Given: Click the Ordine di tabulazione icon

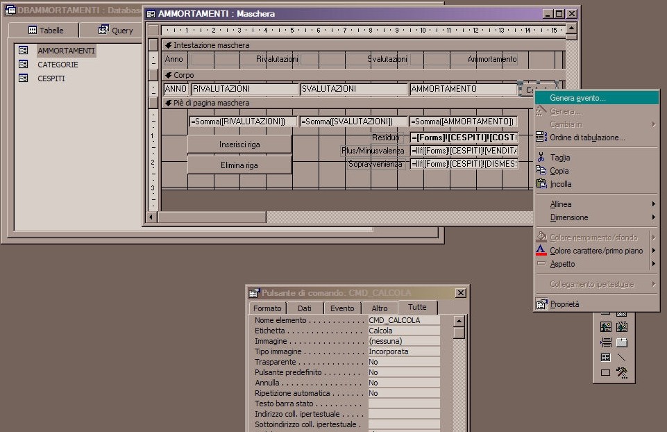Looking at the screenshot, I should point(541,138).
